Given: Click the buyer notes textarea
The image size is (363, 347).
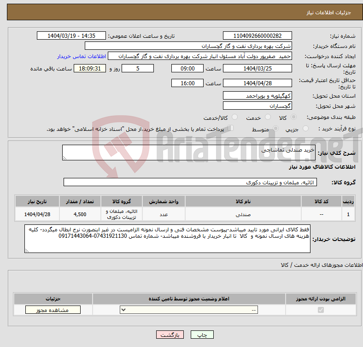Looking at the screenshot, I should tap(167, 239).
